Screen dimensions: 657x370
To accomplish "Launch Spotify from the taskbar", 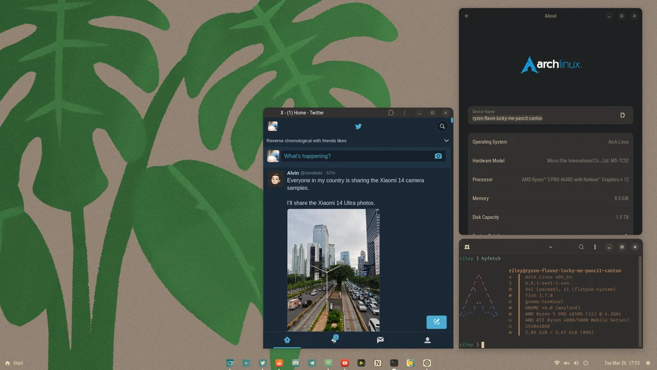I will pyautogui.click(x=328, y=363).
